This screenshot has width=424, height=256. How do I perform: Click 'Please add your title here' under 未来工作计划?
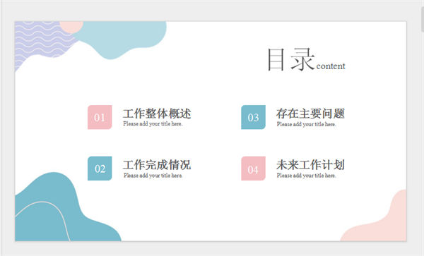(307, 176)
